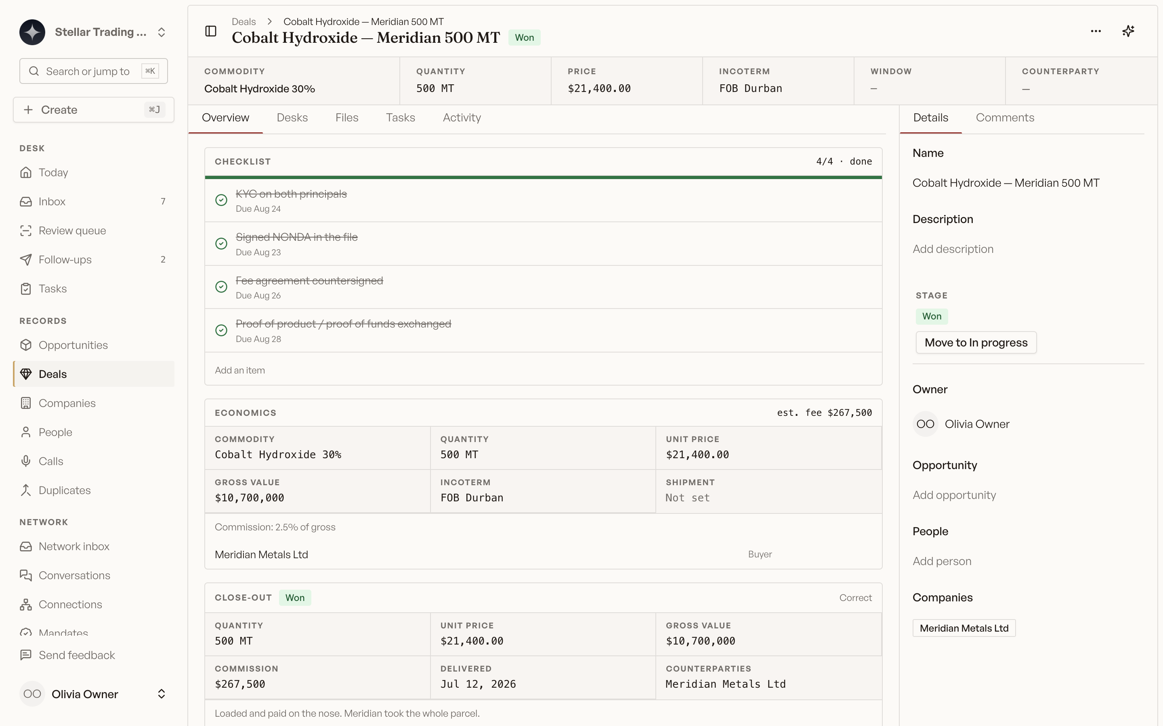Uncheck Fee agreement countersigned item
The image size is (1163, 726).
(x=221, y=287)
